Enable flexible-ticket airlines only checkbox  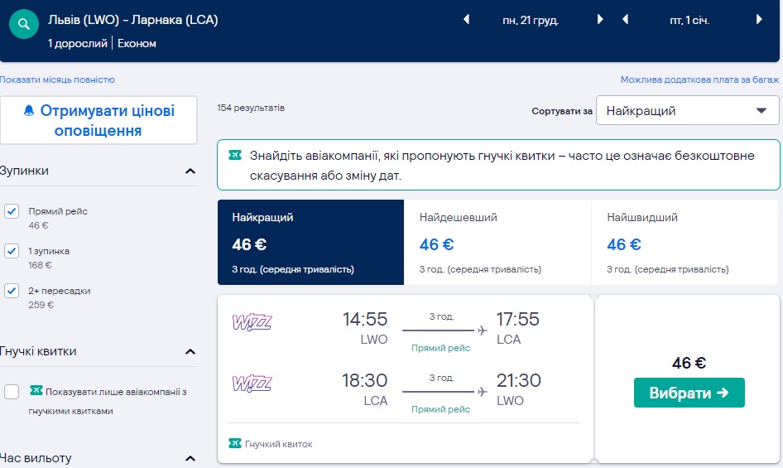12,392
